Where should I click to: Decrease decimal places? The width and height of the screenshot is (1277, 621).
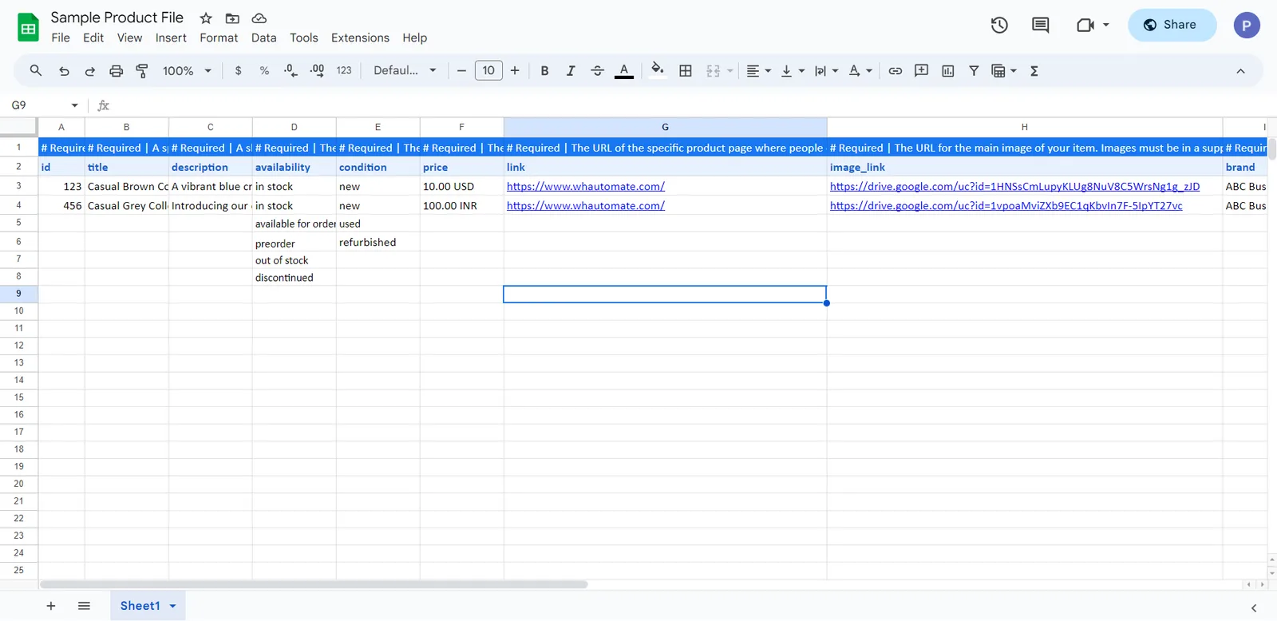[x=291, y=70]
